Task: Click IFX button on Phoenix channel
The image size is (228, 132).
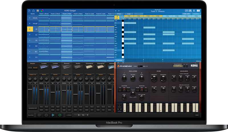Action: pos(69,110)
